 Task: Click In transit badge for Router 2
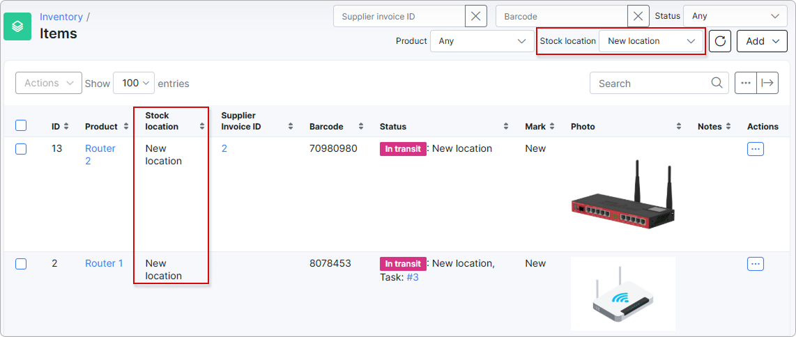coord(403,149)
